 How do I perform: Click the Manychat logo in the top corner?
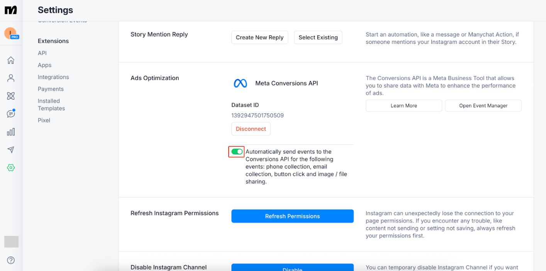coord(11,10)
